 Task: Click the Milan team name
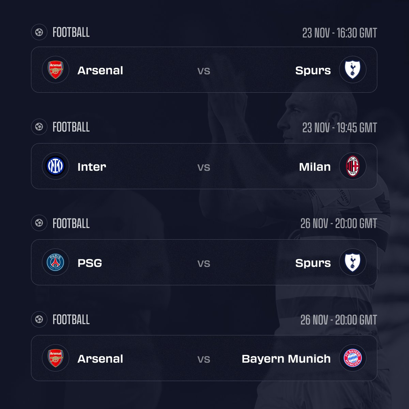(x=315, y=167)
